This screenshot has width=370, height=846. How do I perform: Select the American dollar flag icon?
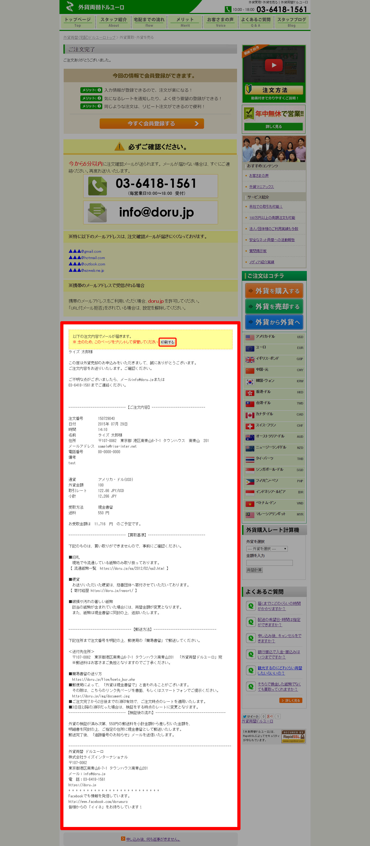pos(250,337)
